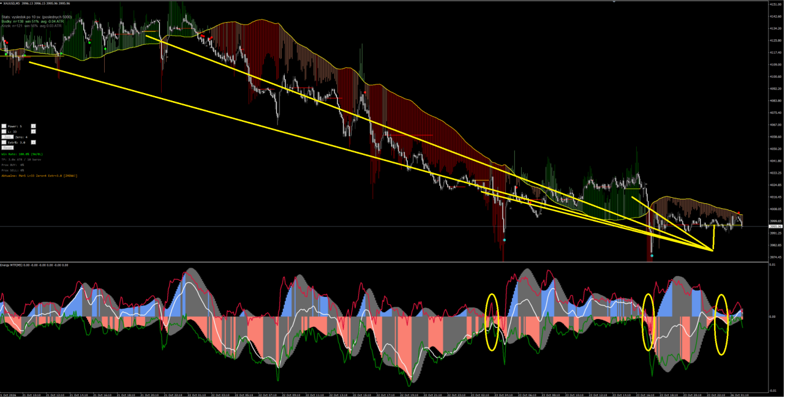The height and width of the screenshot is (398, 785).
Task: Click the orange Aktualne parameters status line
Action: click(39, 176)
